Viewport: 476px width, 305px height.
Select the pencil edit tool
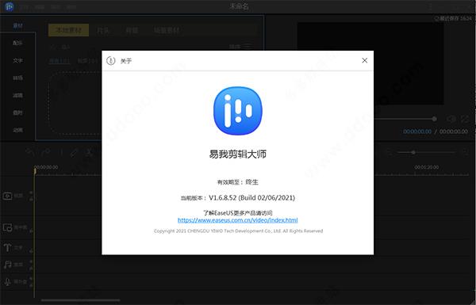tap(74, 152)
